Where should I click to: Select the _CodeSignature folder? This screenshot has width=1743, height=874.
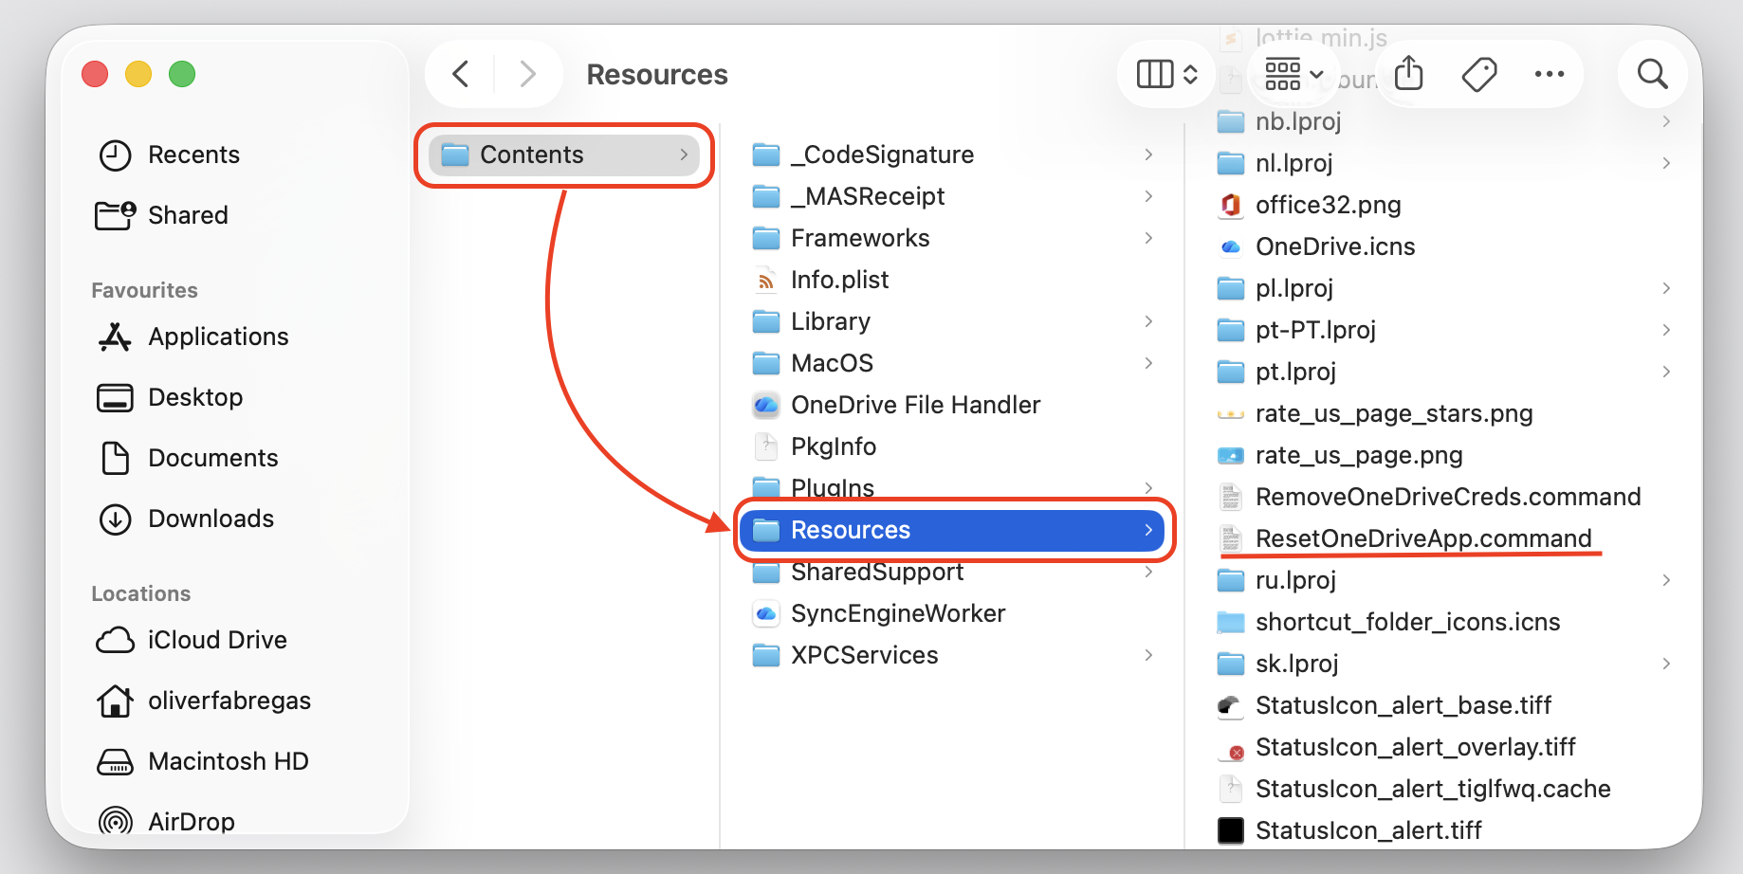(952, 155)
